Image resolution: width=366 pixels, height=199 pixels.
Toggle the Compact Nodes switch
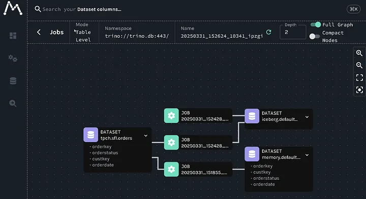[315, 37]
